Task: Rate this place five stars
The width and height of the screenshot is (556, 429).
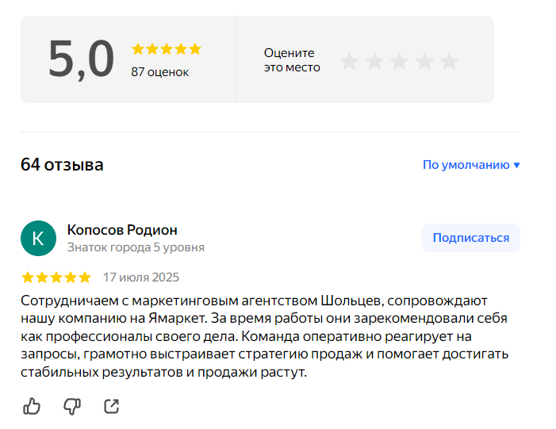Action: coord(450,61)
